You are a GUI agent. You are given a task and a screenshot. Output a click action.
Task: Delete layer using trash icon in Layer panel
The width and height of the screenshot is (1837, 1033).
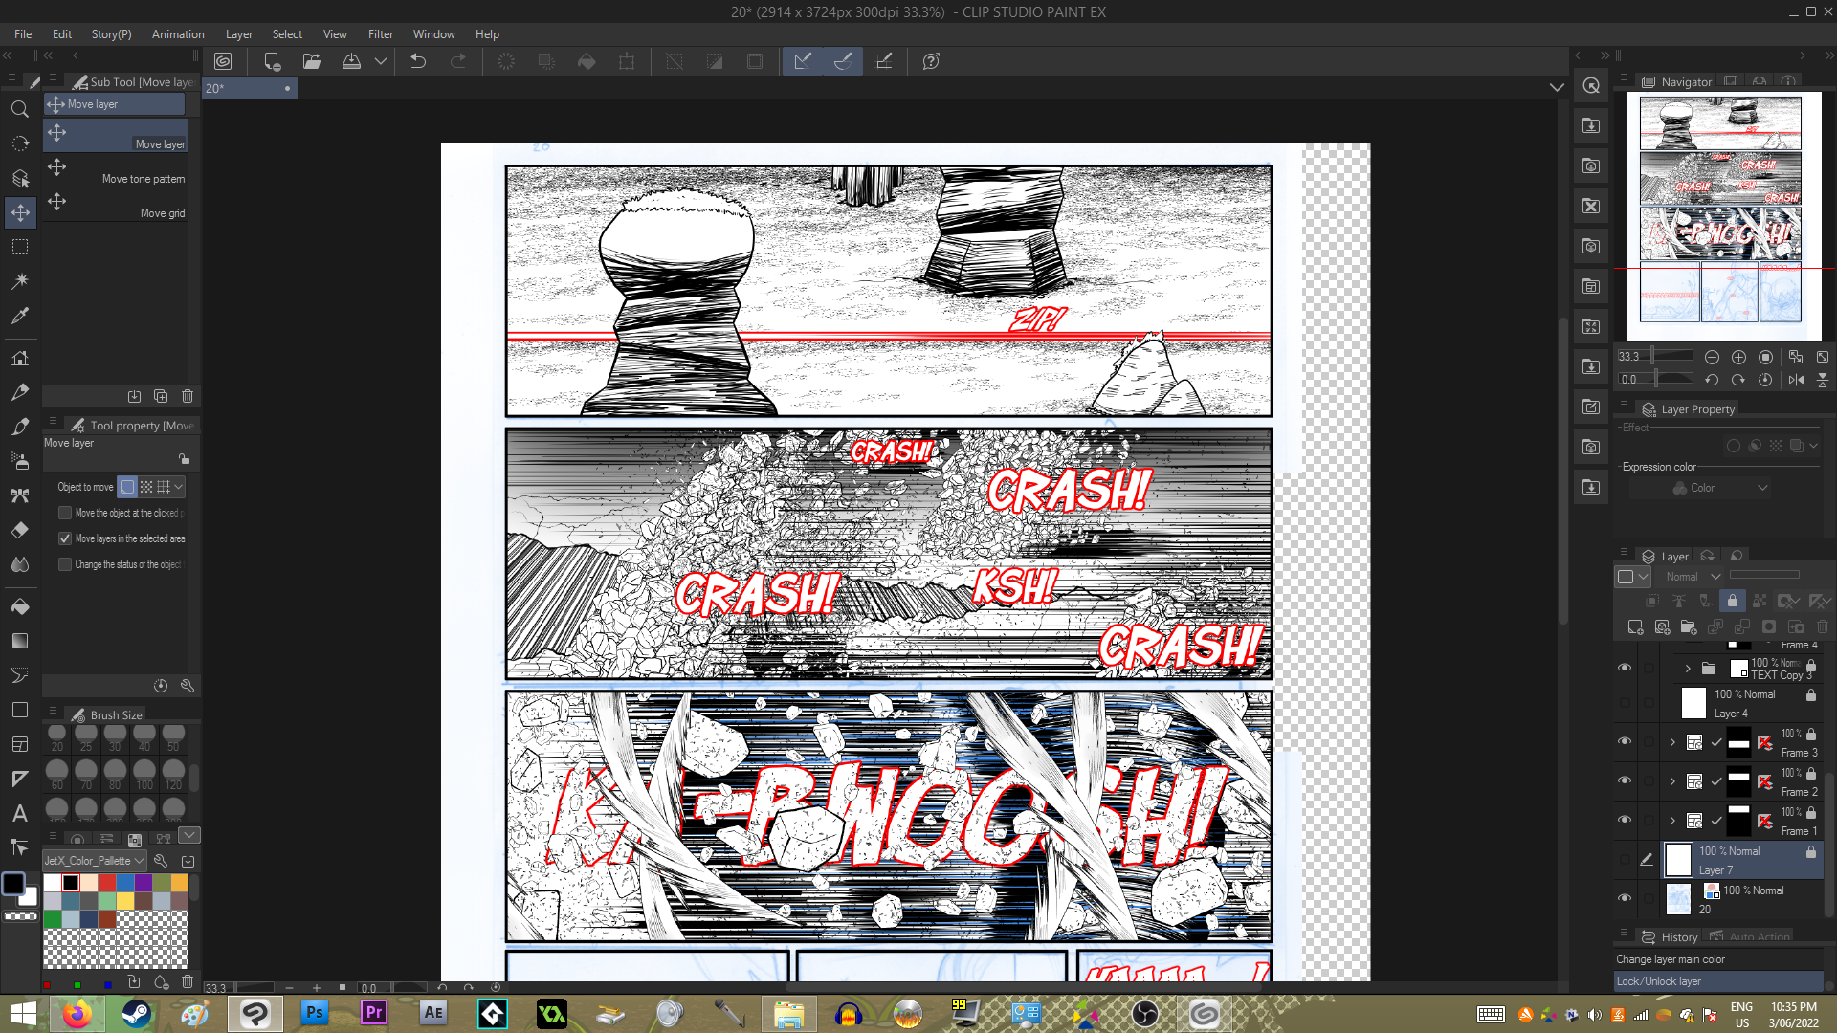click(x=1823, y=627)
